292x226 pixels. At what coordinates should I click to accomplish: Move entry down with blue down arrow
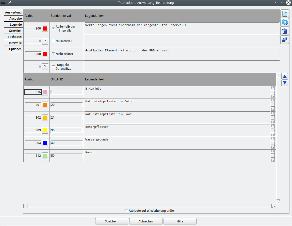[x=285, y=83]
